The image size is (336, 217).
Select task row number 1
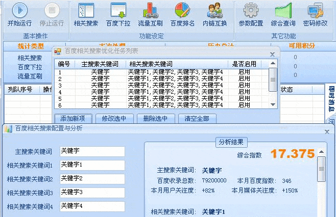click(162, 72)
